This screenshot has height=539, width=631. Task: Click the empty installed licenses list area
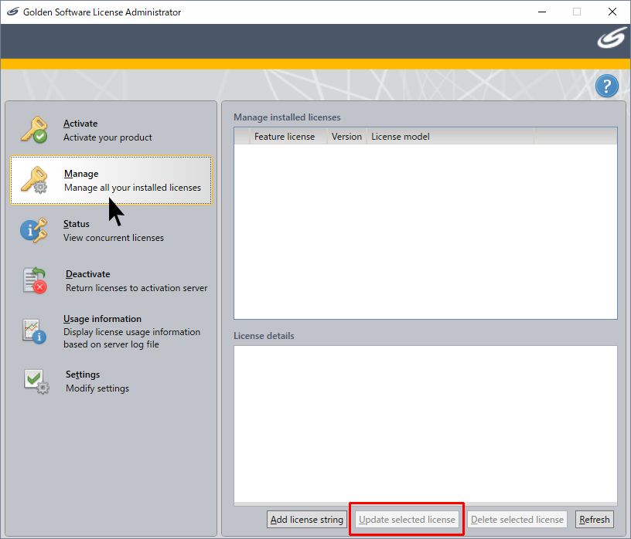pos(425,232)
